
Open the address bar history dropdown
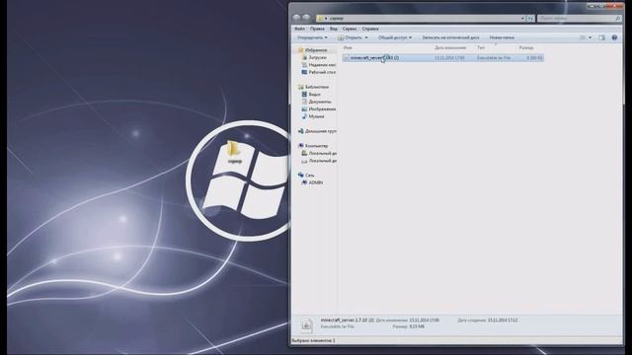click(x=522, y=18)
